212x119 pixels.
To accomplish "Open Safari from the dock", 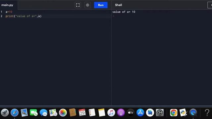I will click(15, 112).
